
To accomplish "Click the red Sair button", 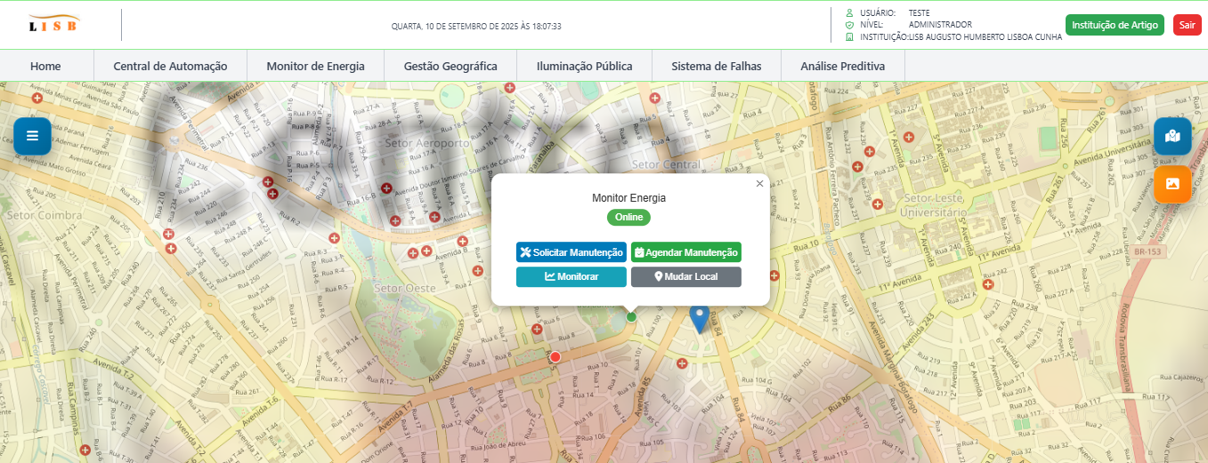I will pyautogui.click(x=1187, y=25).
